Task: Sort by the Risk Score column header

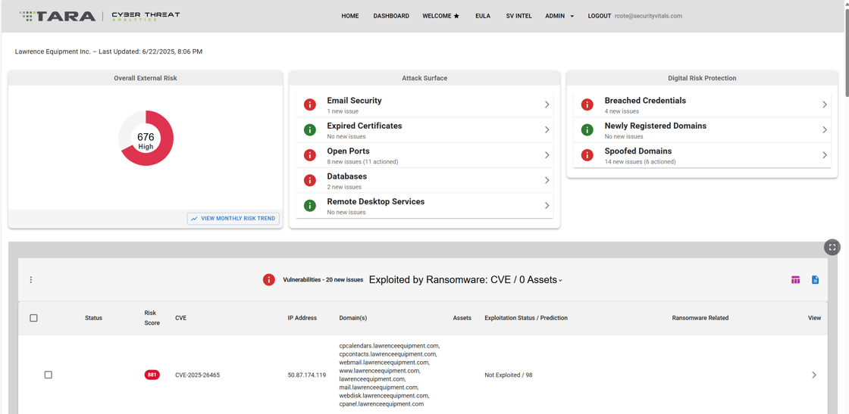Action: point(152,318)
